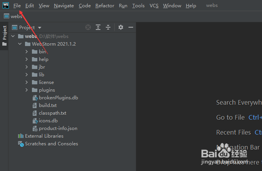The height and width of the screenshot is (171, 262).
Task: Select the jbr folder name
Action: [x=42, y=67]
